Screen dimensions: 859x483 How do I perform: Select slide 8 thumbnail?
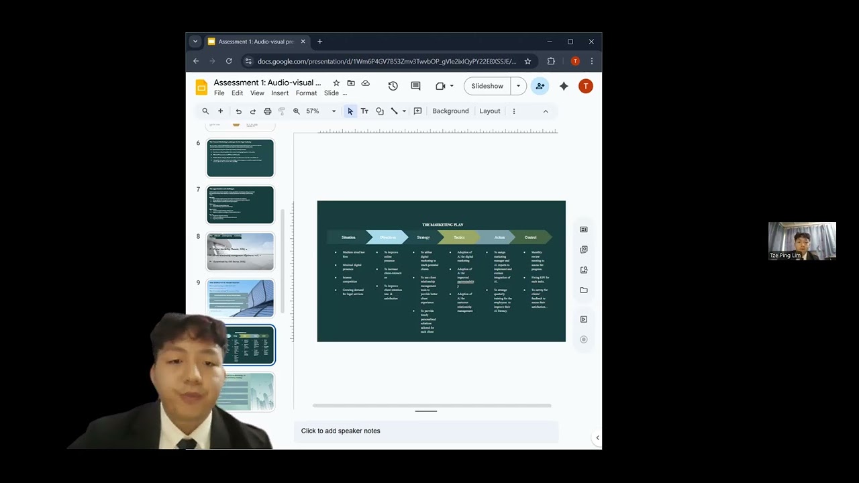coord(240,252)
